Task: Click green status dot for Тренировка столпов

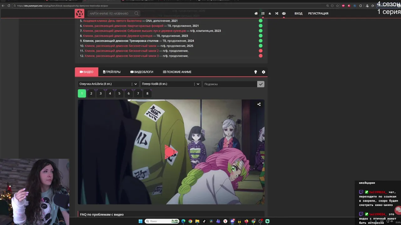Action: 260,41
